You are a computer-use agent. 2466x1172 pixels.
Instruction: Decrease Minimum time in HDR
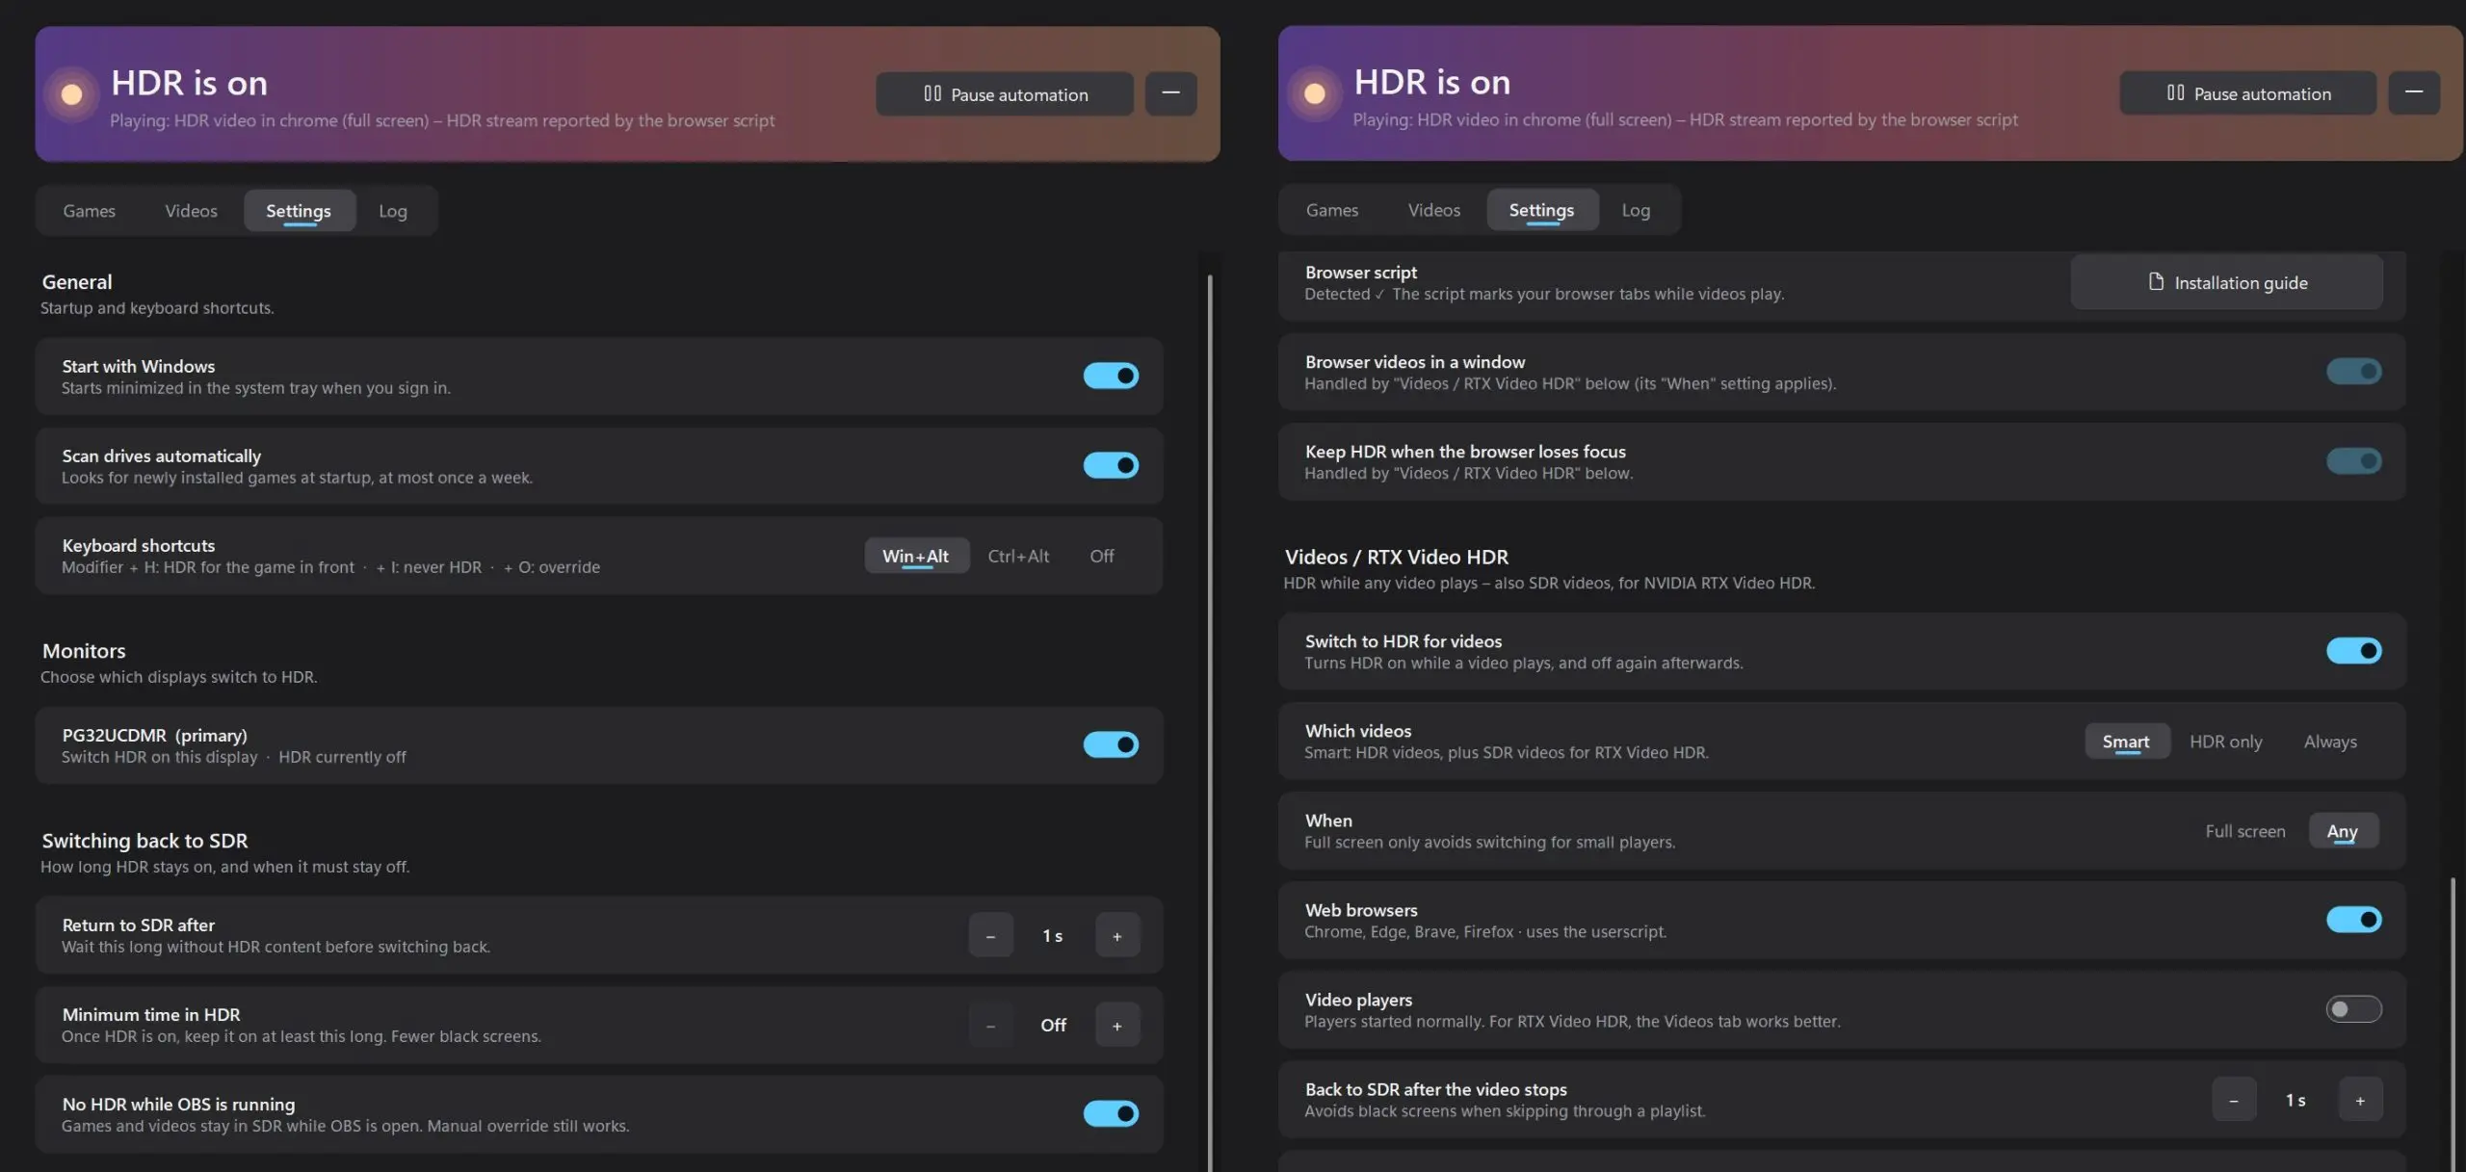tap(990, 1025)
